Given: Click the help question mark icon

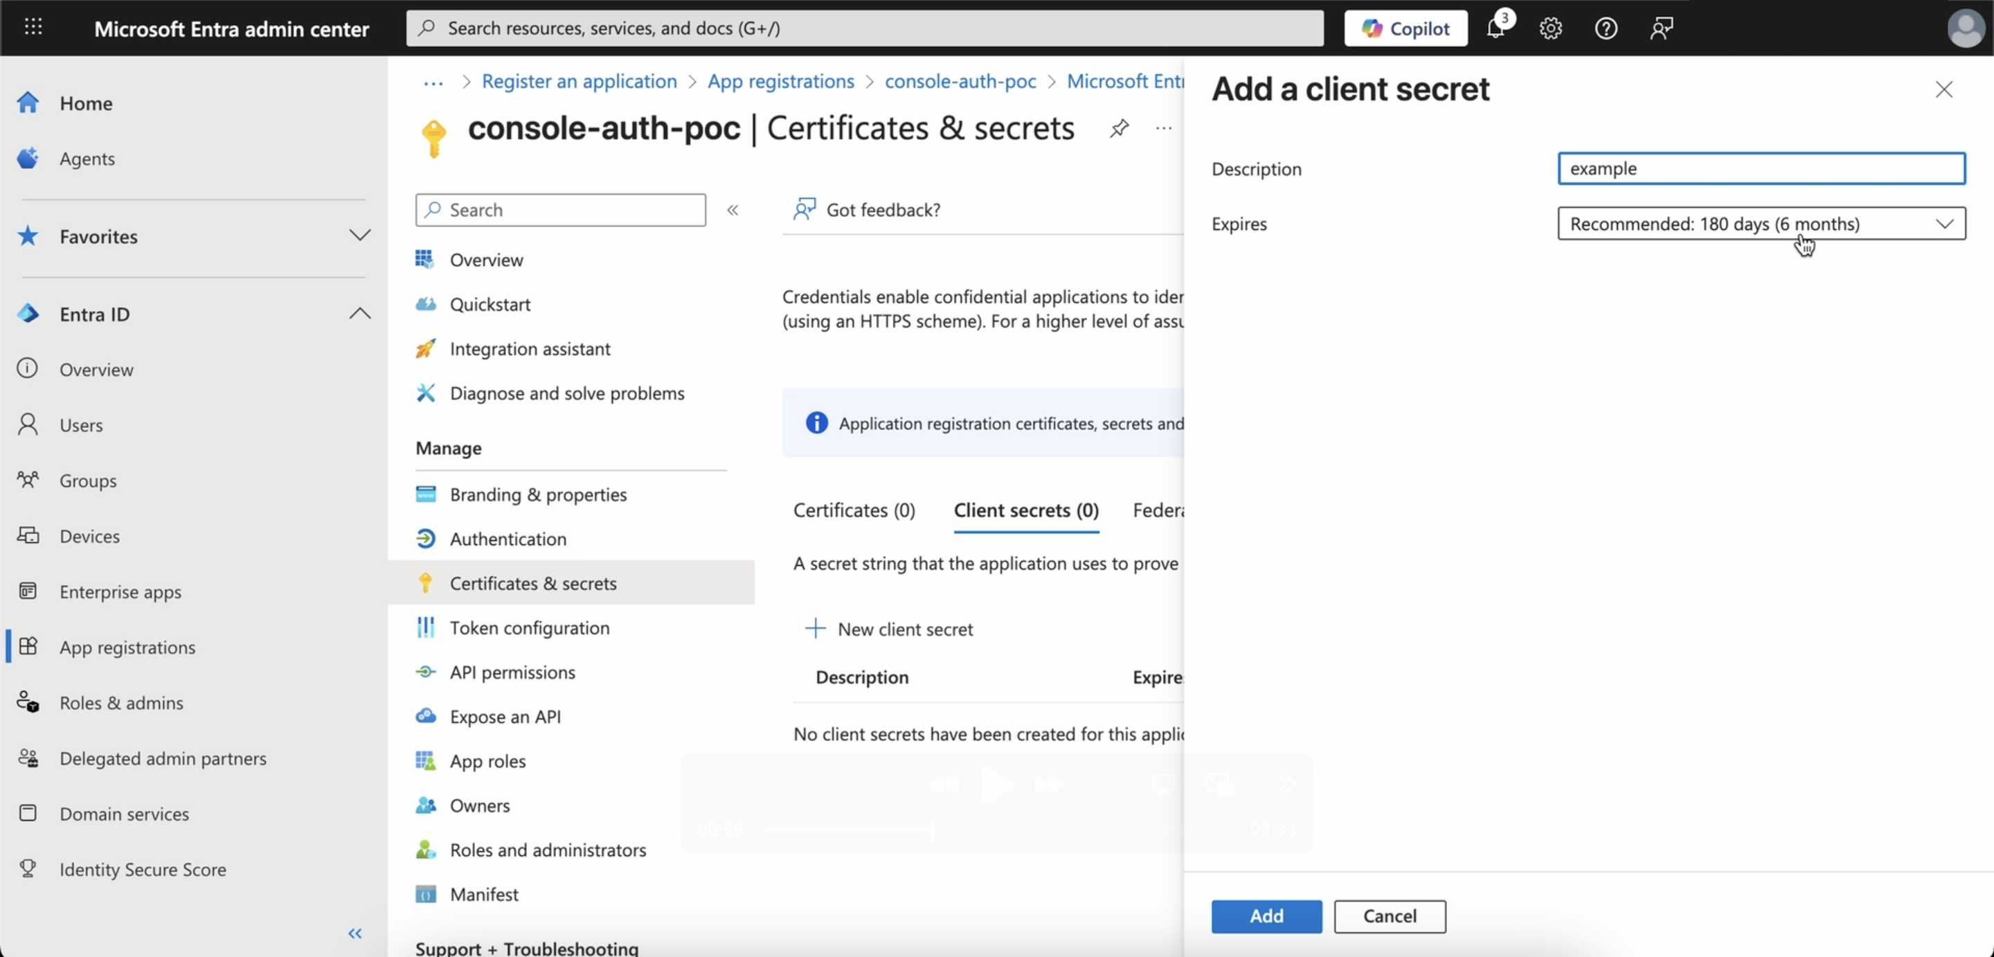Looking at the screenshot, I should click(1606, 28).
